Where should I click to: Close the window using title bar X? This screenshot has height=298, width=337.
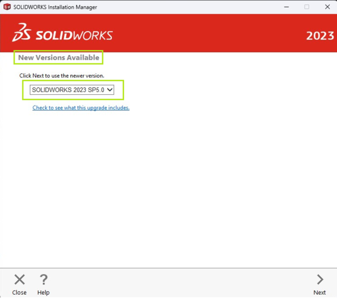326,7
